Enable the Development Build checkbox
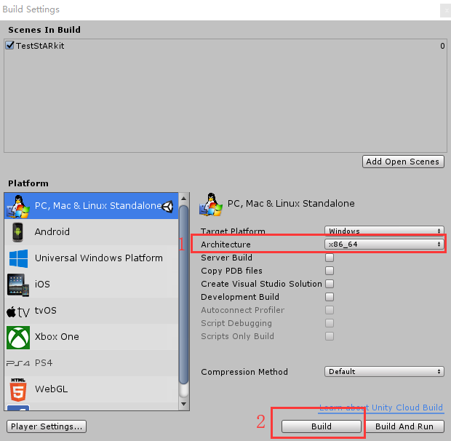 coord(330,297)
